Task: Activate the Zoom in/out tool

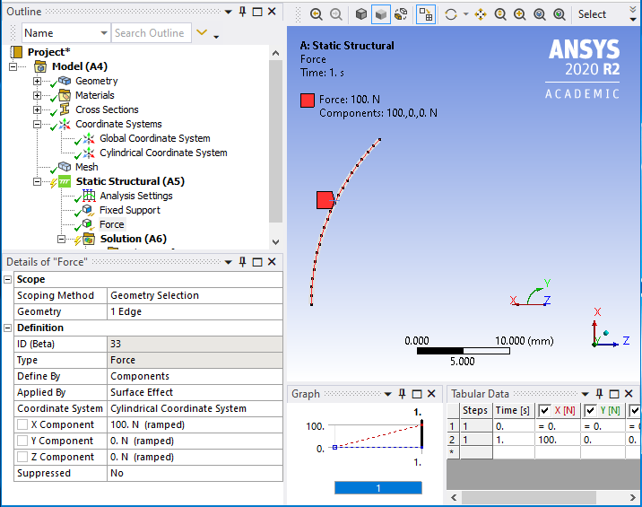Action: point(500,14)
